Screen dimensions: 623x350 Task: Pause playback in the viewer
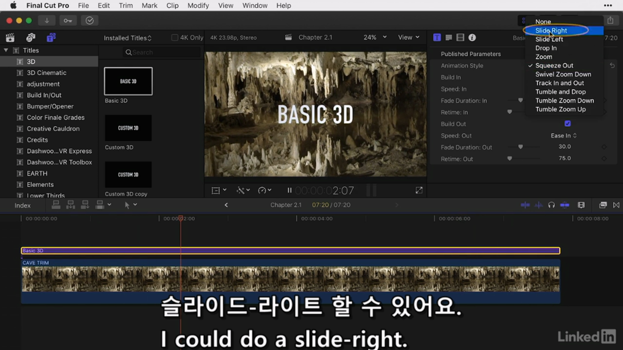290,191
